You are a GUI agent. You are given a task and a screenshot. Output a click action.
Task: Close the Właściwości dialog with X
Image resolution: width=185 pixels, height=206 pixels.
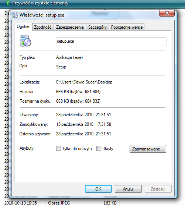point(167,13)
